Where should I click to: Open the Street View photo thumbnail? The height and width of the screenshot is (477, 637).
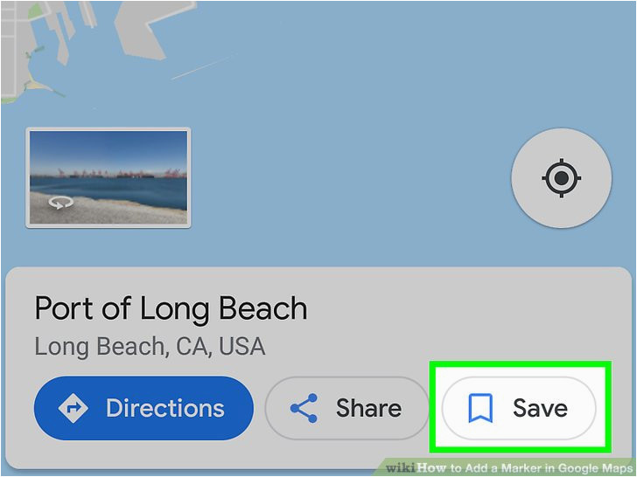point(108,177)
